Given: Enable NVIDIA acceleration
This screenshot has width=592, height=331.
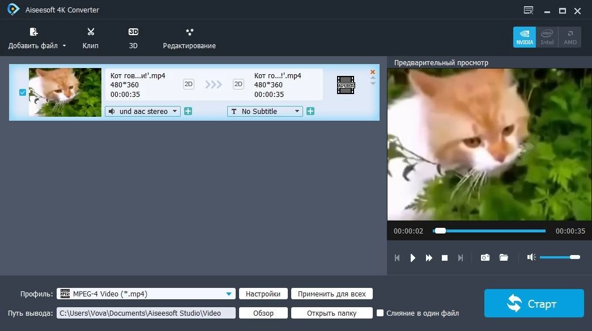Looking at the screenshot, I should coord(525,37).
